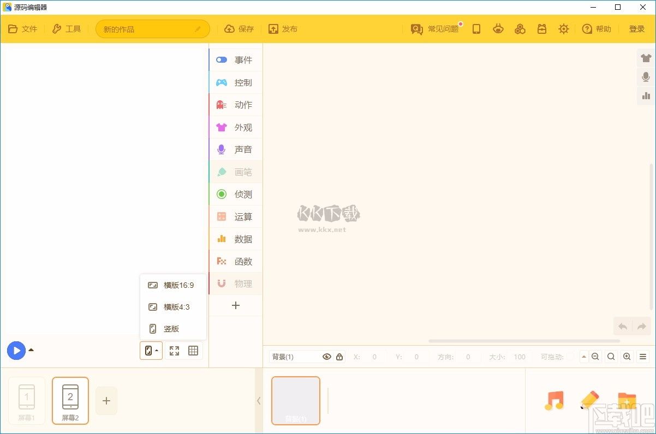Image resolution: width=656 pixels, height=434 pixels.
Task: Toggle the lock icon for 背景(1)
Action: (339, 357)
